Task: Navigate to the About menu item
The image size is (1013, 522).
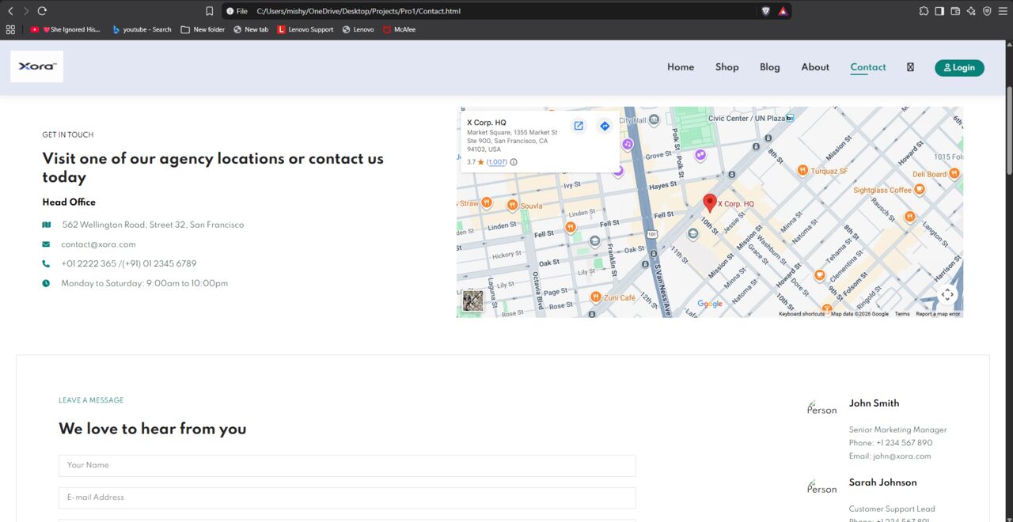Action: click(815, 67)
